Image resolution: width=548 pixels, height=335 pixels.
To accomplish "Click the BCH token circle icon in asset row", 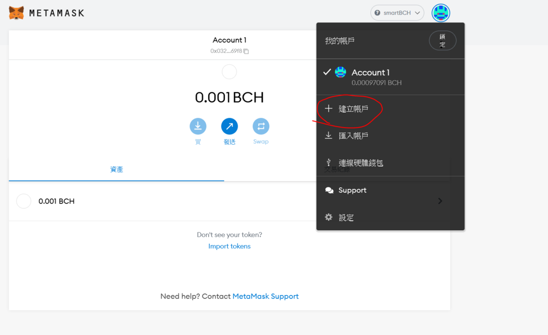I will coord(24,201).
